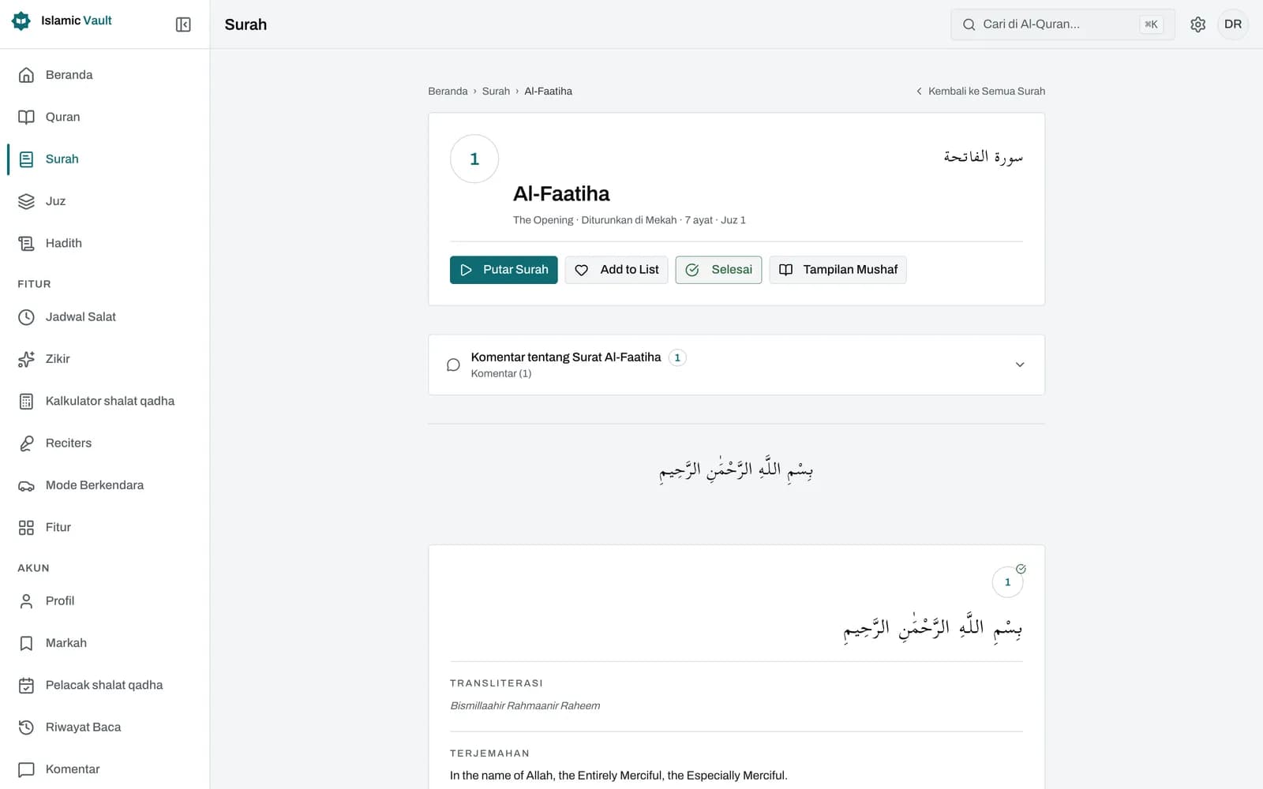This screenshot has width=1263, height=789.
Task: Click the comment count badge 1
Action: (677, 357)
